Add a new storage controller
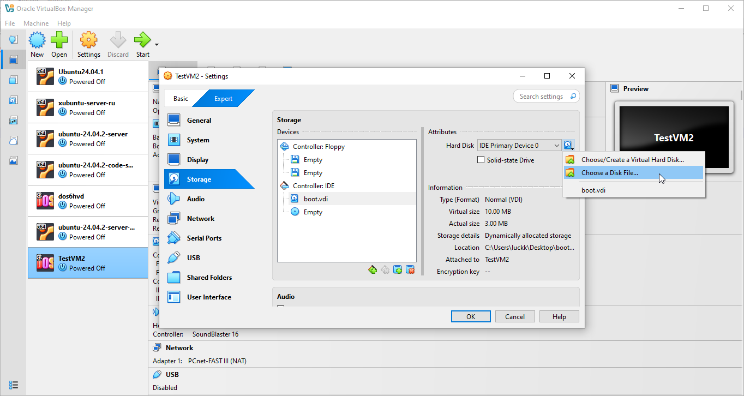Screen dimensions: 744x396 coord(373,269)
